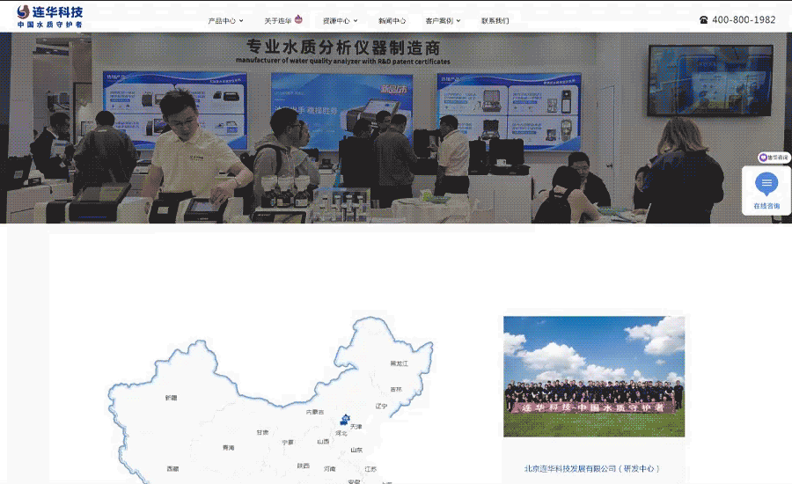The width and height of the screenshot is (792, 484).
Task: Open the 联系我们 menu item
Action: (x=495, y=20)
